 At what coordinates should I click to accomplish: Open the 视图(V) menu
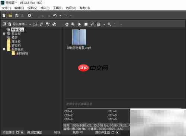coord(32,8)
